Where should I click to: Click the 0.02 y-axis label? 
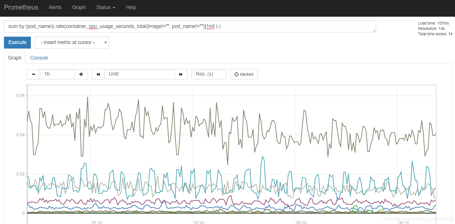pos(20,174)
